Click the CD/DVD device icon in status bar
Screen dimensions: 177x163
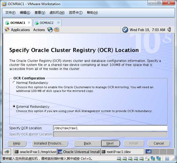pyautogui.click(x=147, y=159)
